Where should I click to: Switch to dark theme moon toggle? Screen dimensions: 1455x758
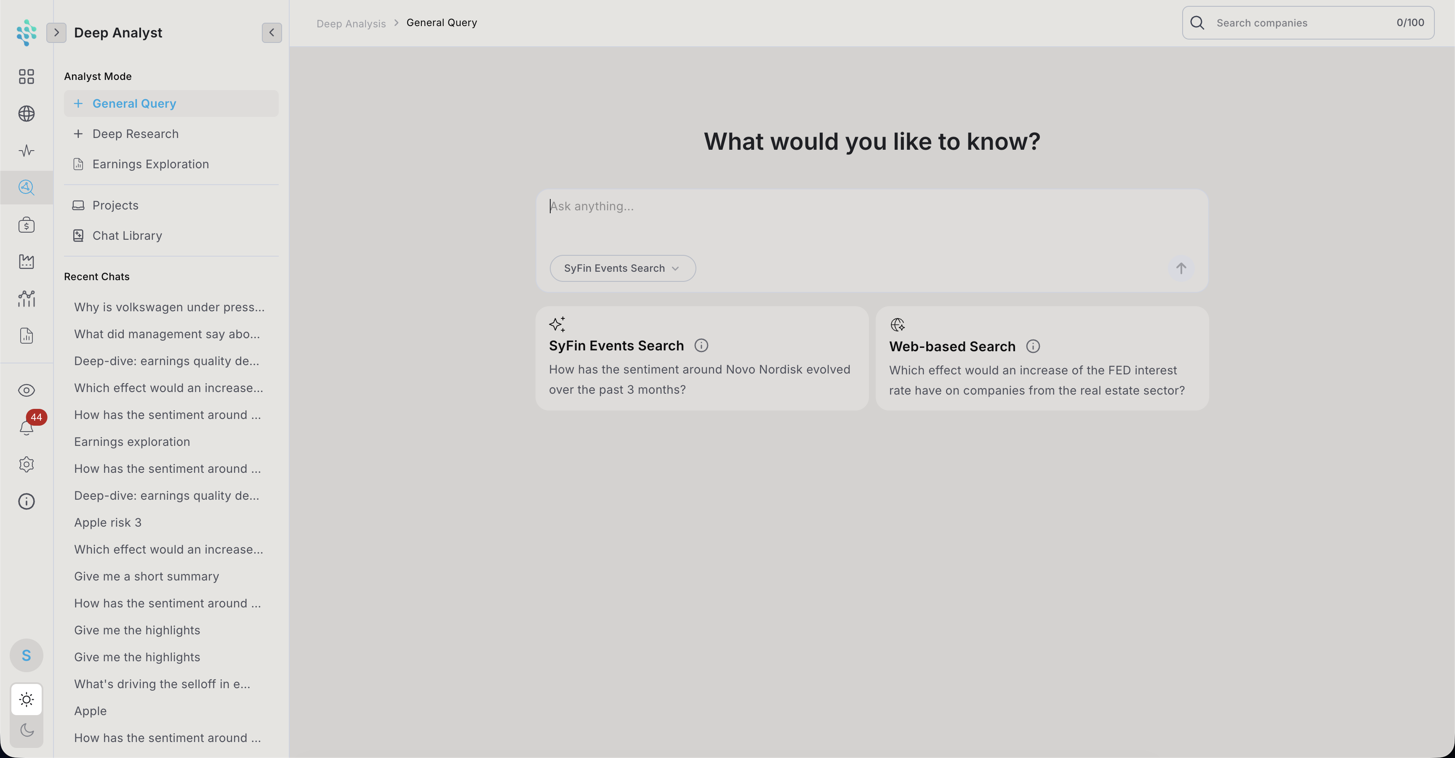click(x=27, y=730)
